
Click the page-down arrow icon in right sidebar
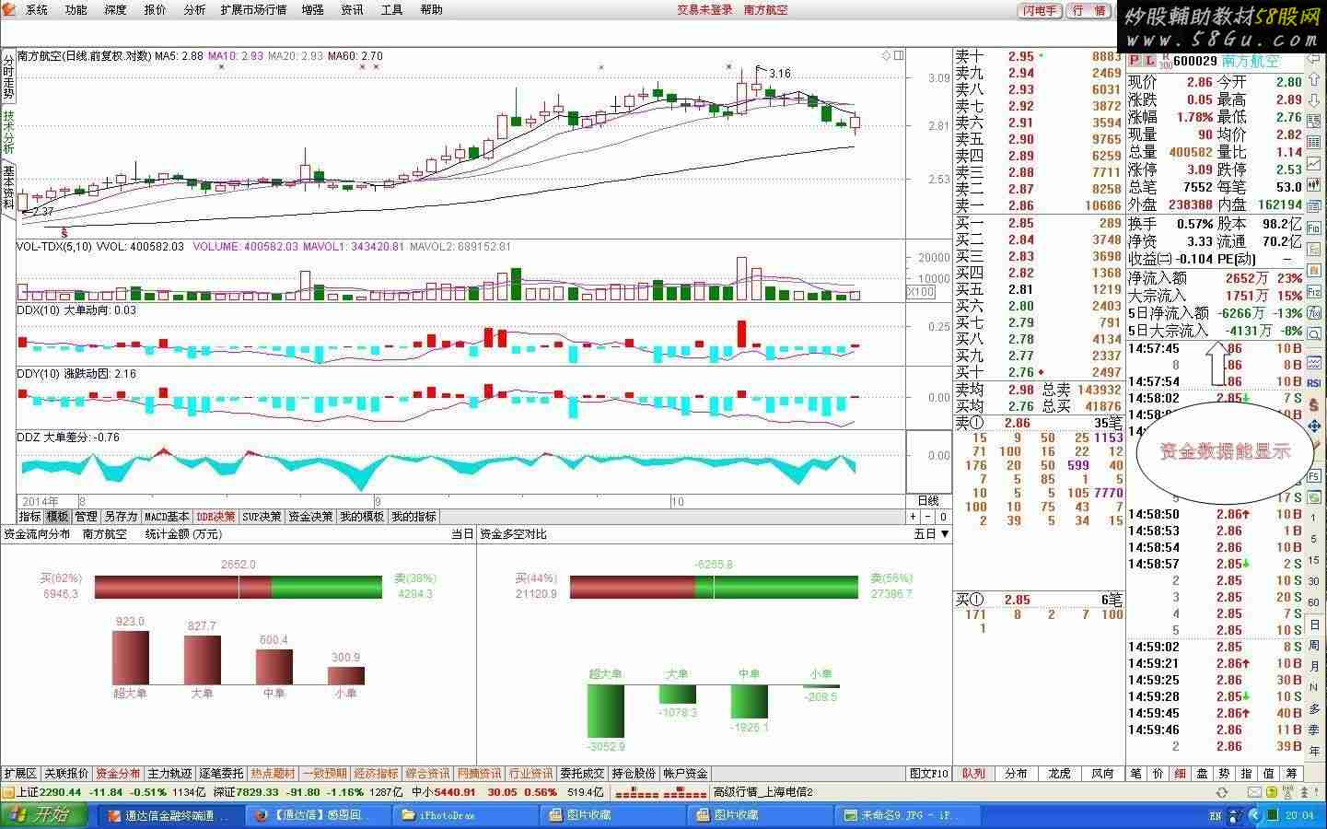point(1315,99)
